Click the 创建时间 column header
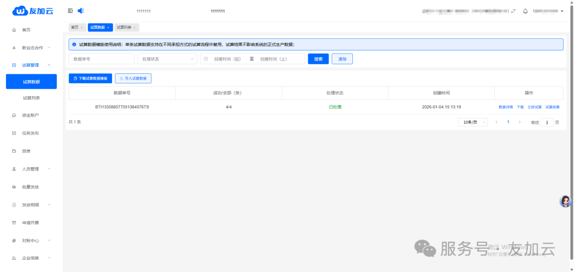574x272 pixels. 442,93
